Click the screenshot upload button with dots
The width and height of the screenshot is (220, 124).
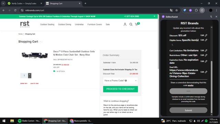pos(188,91)
